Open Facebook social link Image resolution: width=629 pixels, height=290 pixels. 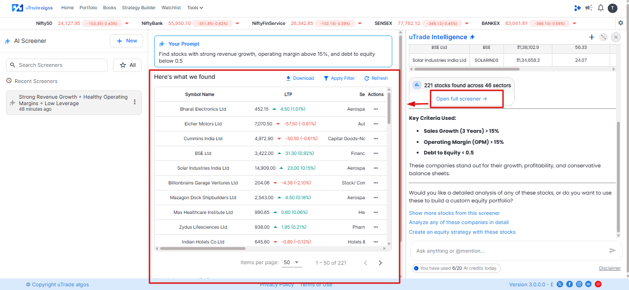[569, 284]
